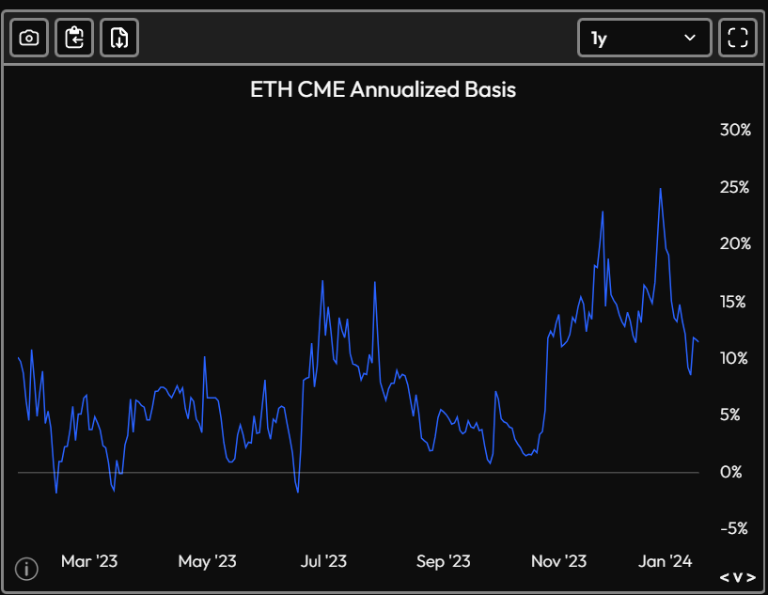This screenshot has height=595, width=768.
Task: Click the Nov '23 x-axis label
Action: point(559,561)
